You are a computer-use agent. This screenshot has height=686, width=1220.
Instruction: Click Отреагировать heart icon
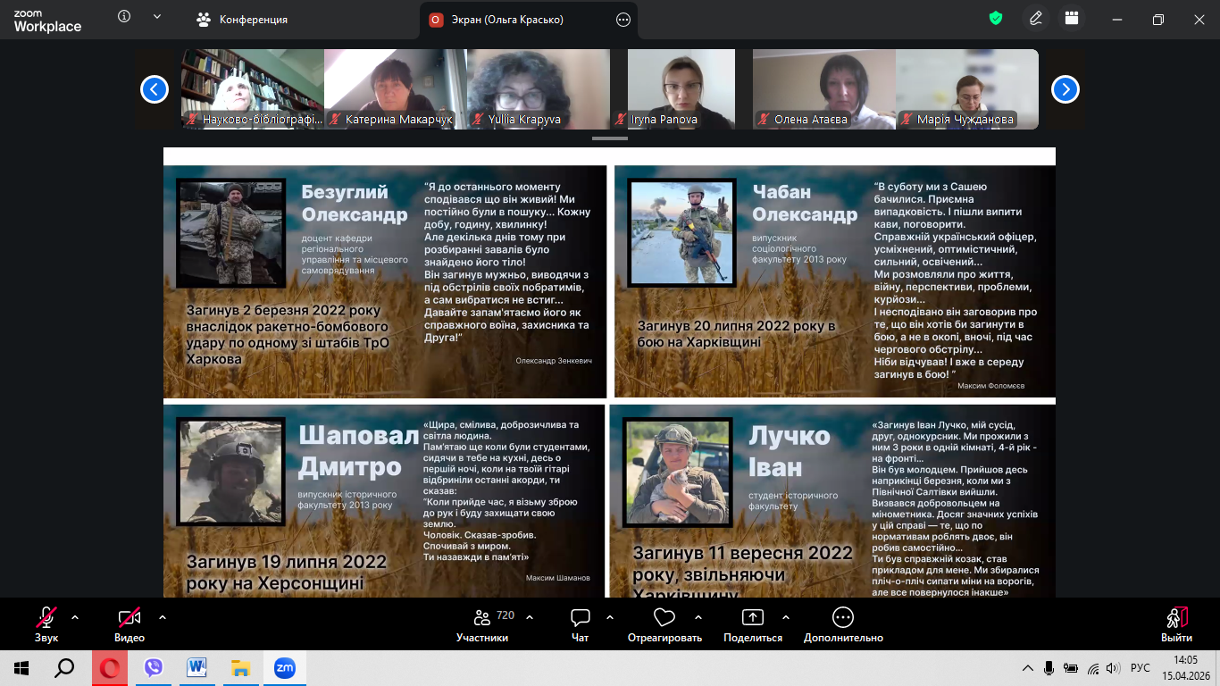[x=664, y=623]
